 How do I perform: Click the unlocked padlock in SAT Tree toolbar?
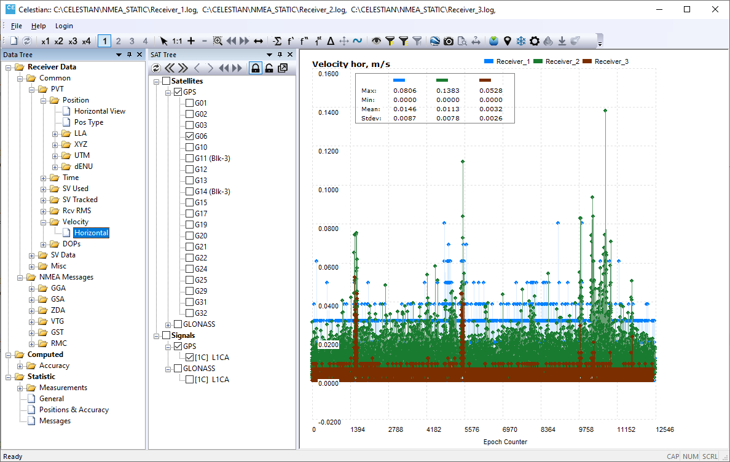(269, 68)
